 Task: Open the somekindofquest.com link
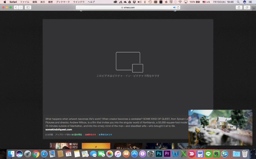58,130
